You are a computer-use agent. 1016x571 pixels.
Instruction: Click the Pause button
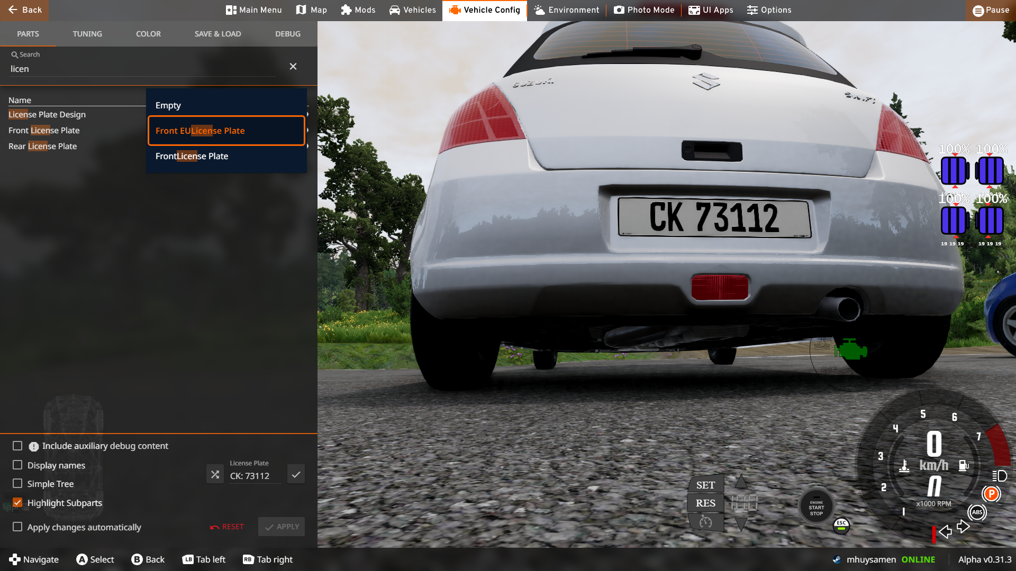(991, 10)
